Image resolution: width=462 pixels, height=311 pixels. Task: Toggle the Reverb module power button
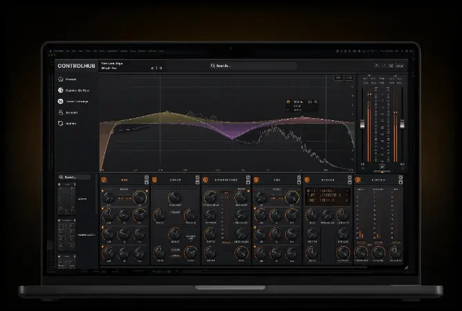pyautogui.click(x=307, y=180)
